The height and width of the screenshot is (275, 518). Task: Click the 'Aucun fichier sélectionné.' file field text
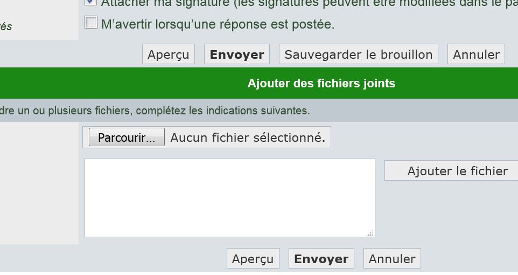248,137
